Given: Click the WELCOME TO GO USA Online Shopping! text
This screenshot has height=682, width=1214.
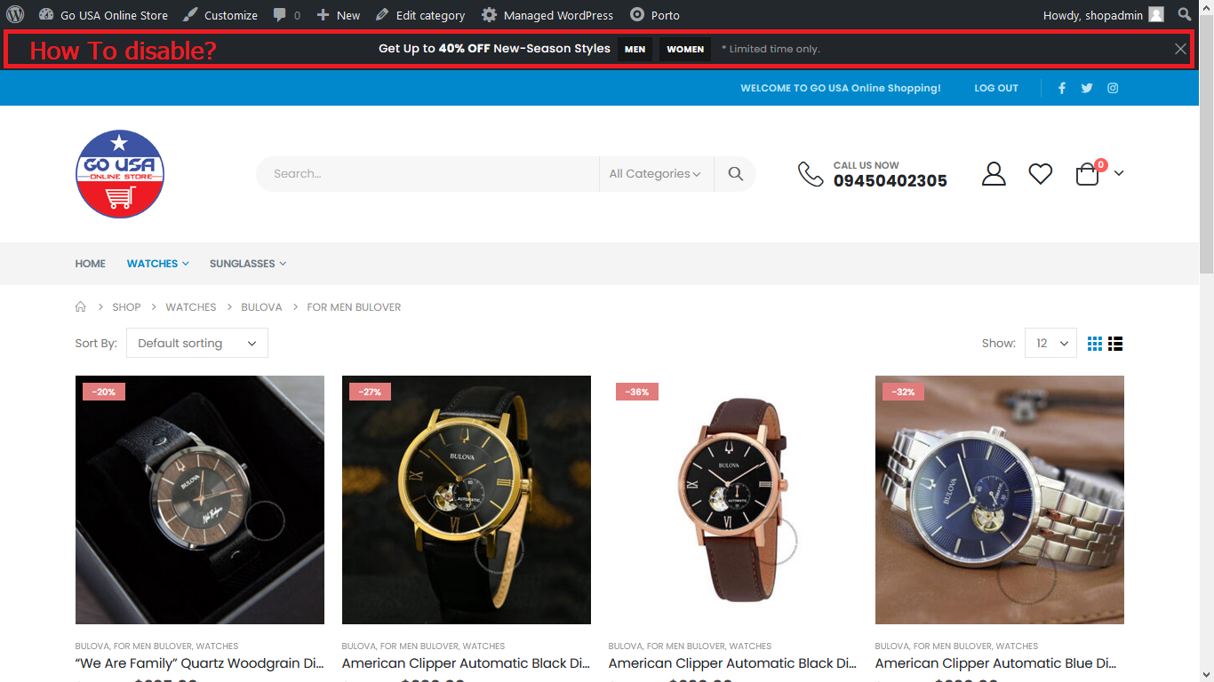Looking at the screenshot, I should point(841,88).
